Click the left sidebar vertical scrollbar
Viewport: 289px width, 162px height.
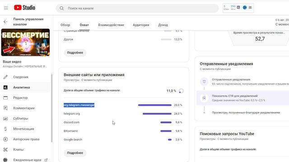pos(52,108)
